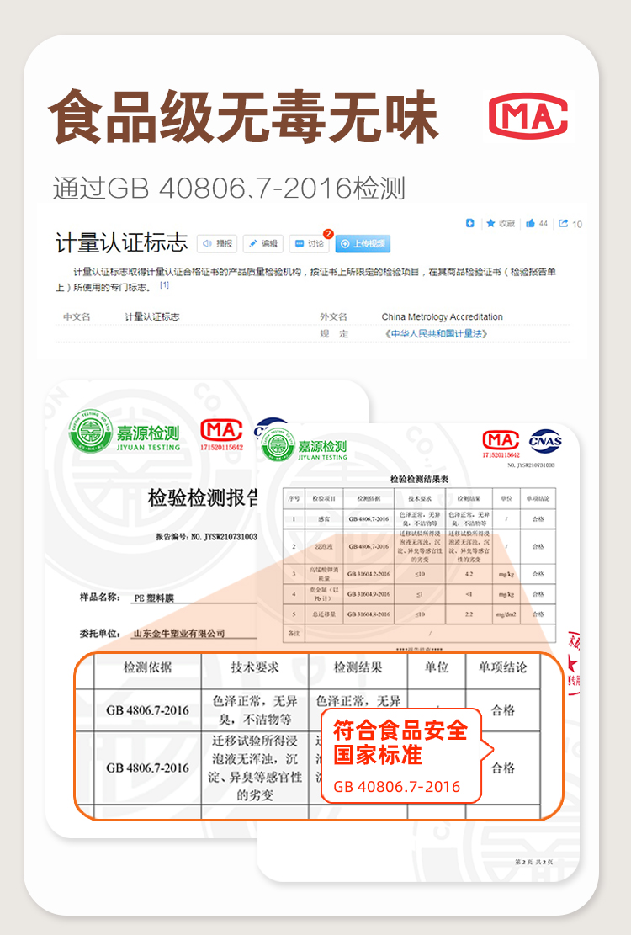Click the CMA logo on the left report

[221, 434]
